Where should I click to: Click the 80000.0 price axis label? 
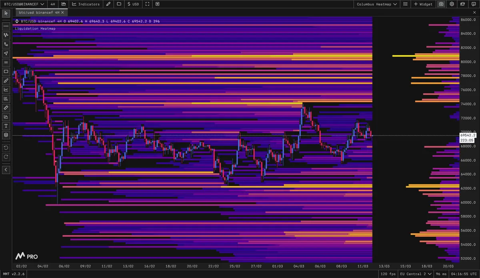(468, 62)
